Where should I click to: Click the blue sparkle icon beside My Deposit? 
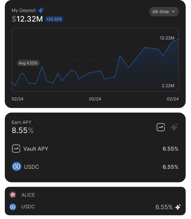pyautogui.click(x=41, y=10)
